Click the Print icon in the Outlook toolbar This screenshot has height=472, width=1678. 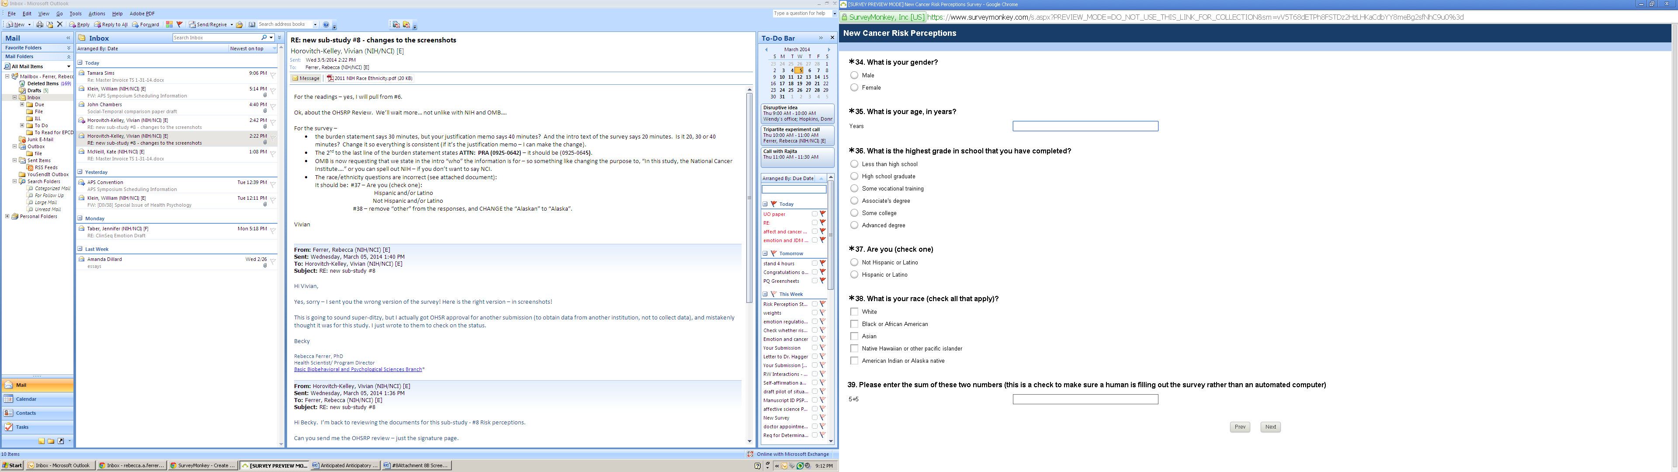point(40,25)
